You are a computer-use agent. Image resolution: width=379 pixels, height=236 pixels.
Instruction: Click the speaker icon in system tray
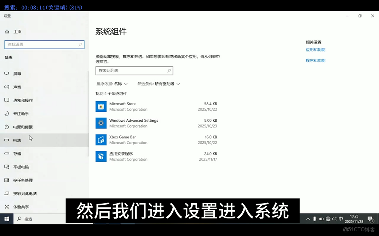coord(334,219)
